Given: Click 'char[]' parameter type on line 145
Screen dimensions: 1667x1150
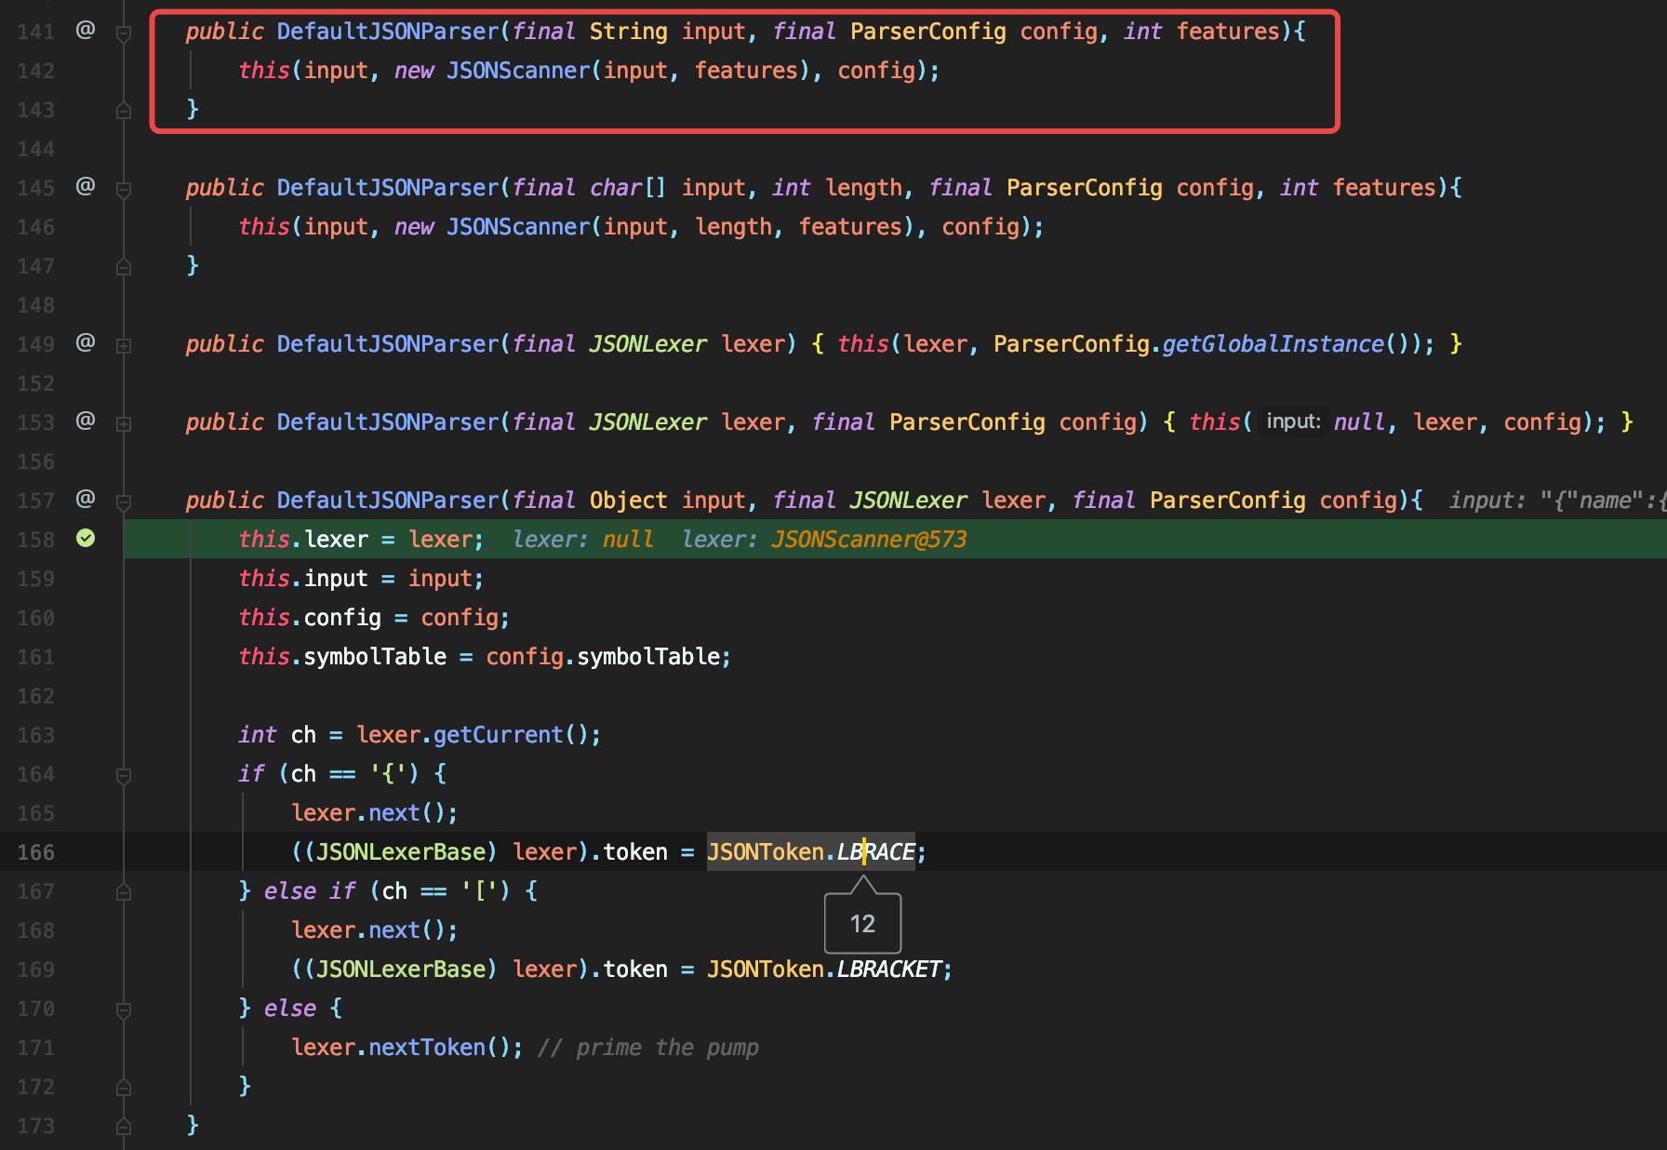Looking at the screenshot, I should point(628,188).
